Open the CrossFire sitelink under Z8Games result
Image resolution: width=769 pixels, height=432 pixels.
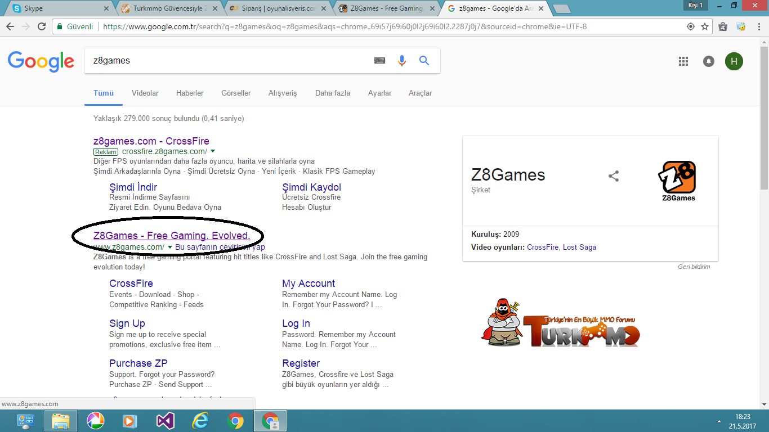point(131,283)
